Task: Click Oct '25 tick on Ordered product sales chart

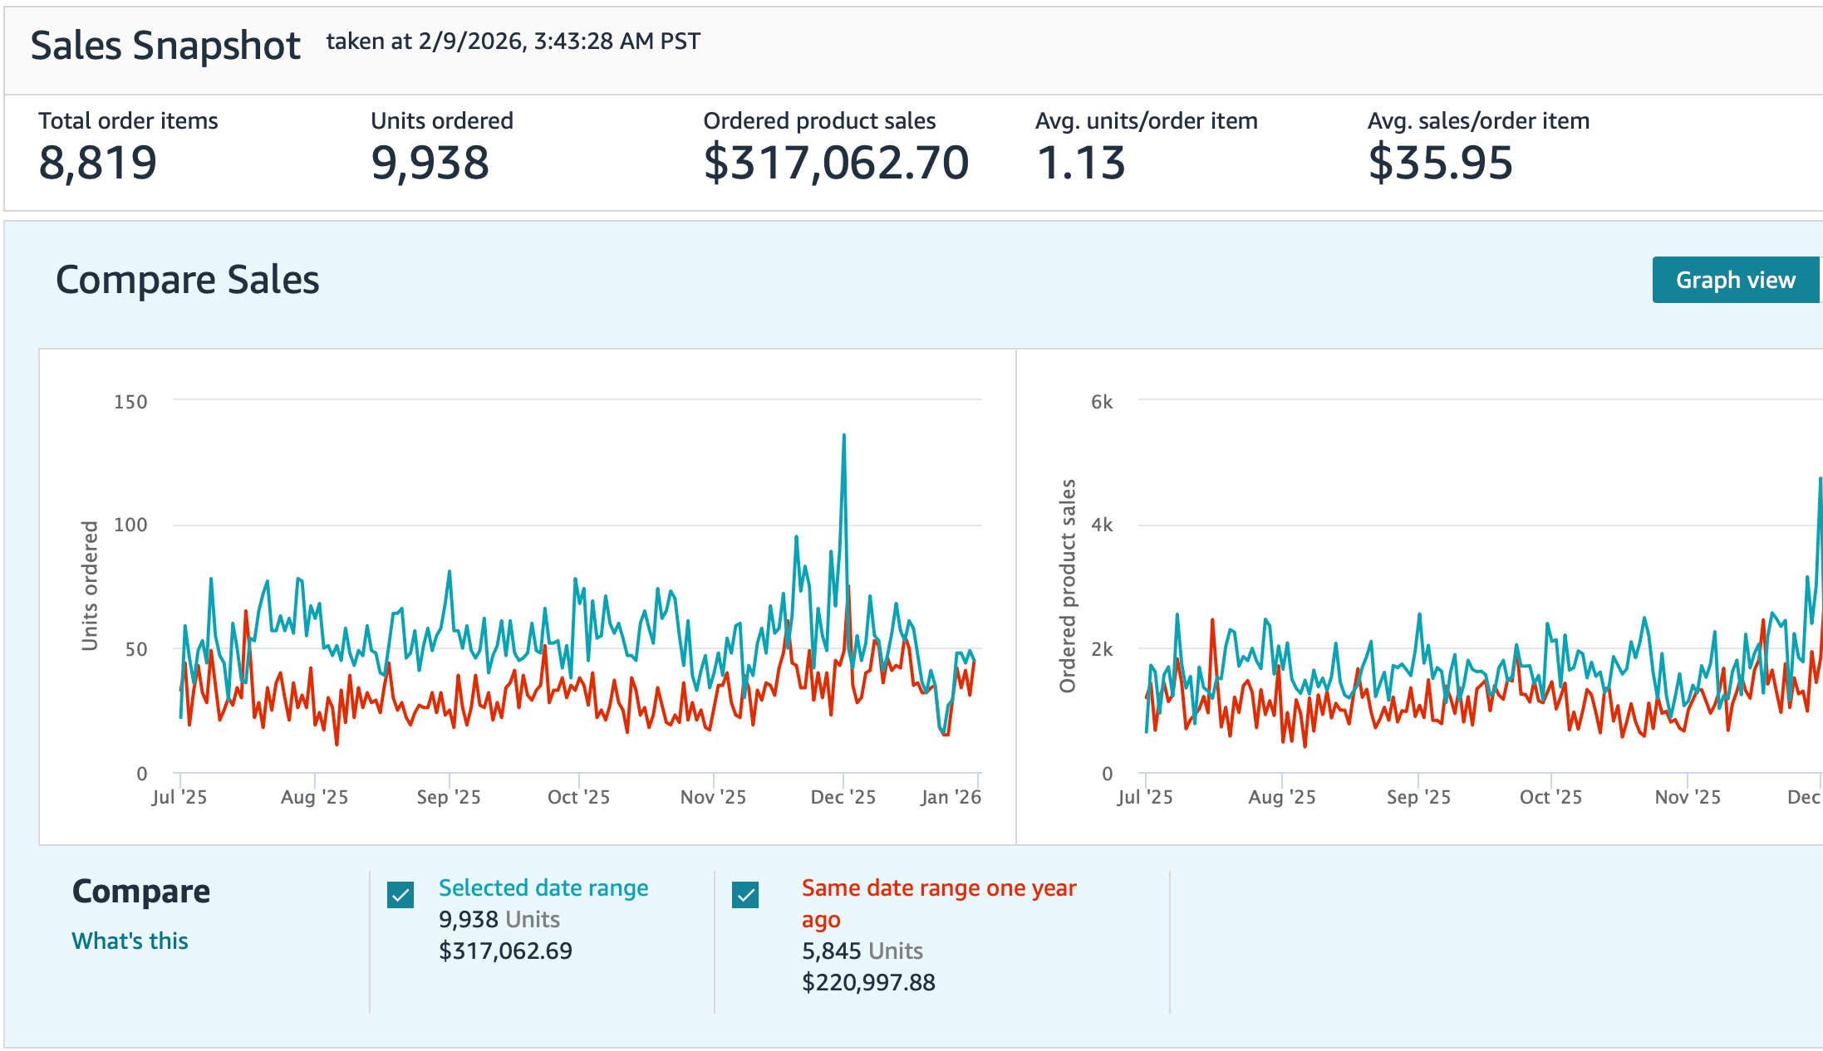Action: pyautogui.click(x=1550, y=797)
